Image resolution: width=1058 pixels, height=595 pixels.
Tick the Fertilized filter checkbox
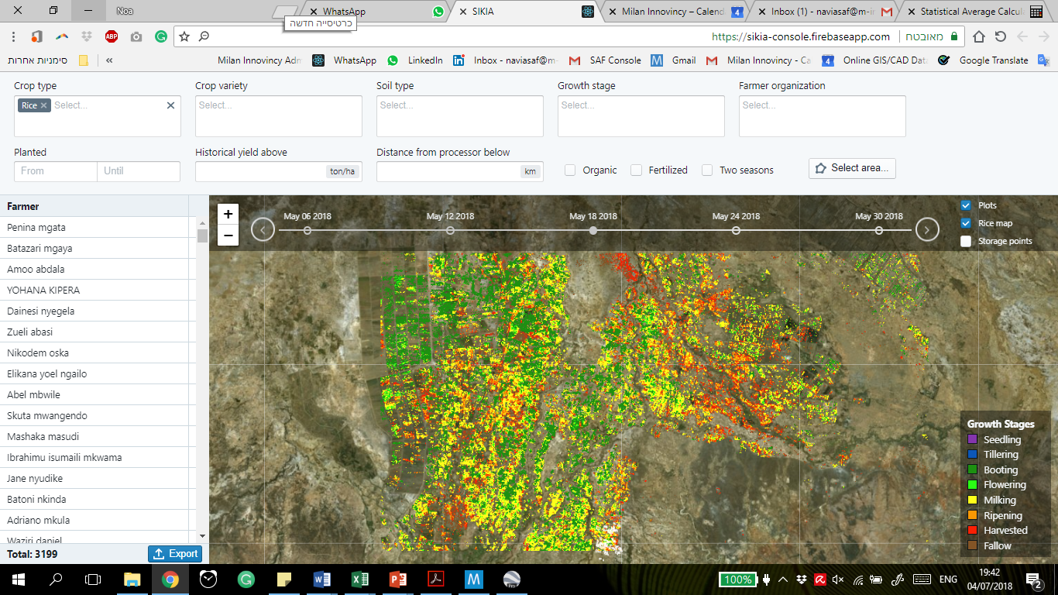tap(637, 170)
